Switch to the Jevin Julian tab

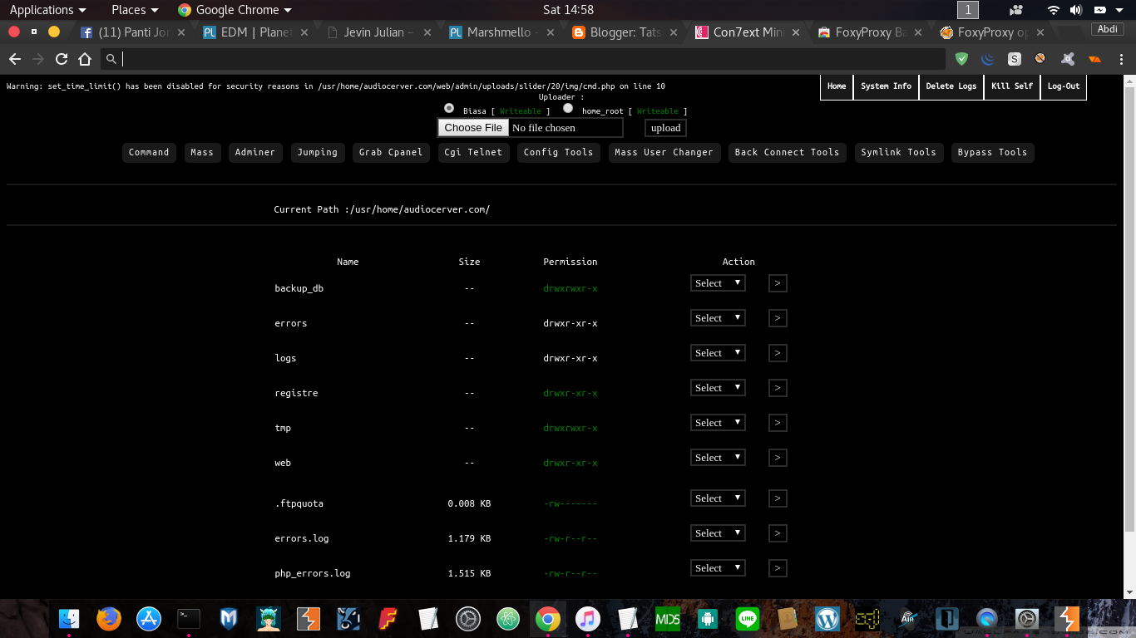(x=377, y=32)
